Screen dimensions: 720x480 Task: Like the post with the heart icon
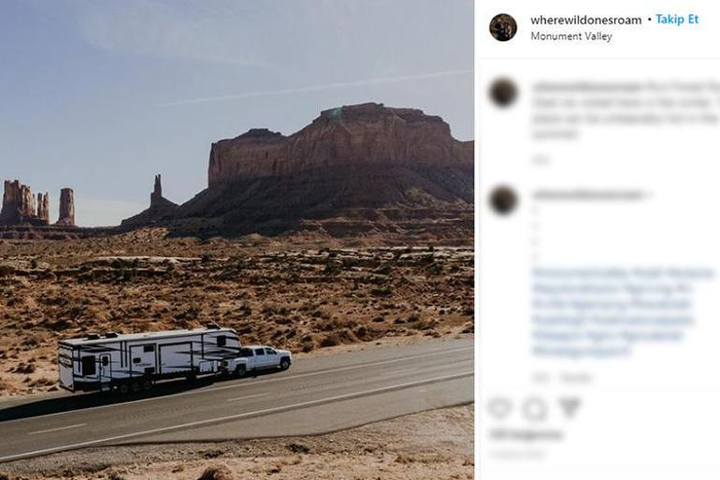tap(499, 408)
